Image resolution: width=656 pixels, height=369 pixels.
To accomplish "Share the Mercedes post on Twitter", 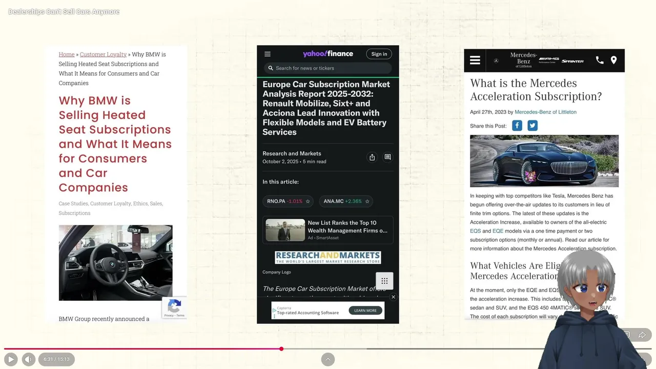I will pos(532,126).
